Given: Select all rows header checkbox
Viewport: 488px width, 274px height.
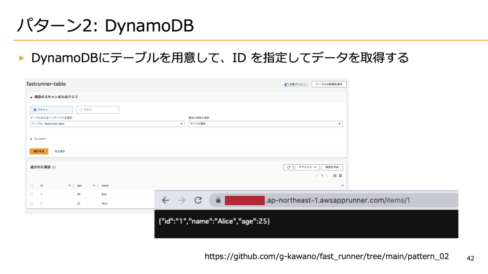Looking at the screenshot, I should [32, 186].
